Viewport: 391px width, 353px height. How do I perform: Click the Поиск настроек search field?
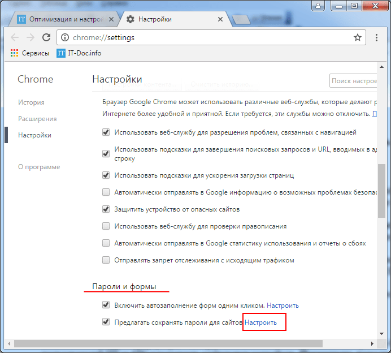click(353, 81)
